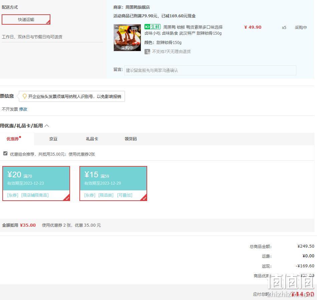The width and height of the screenshot is (317, 300).
Task: Click the ¥ 49.90 item price
Action: tap(253, 27)
